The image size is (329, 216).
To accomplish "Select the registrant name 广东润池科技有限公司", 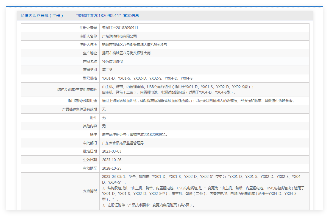I will click(x=119, y=36).
